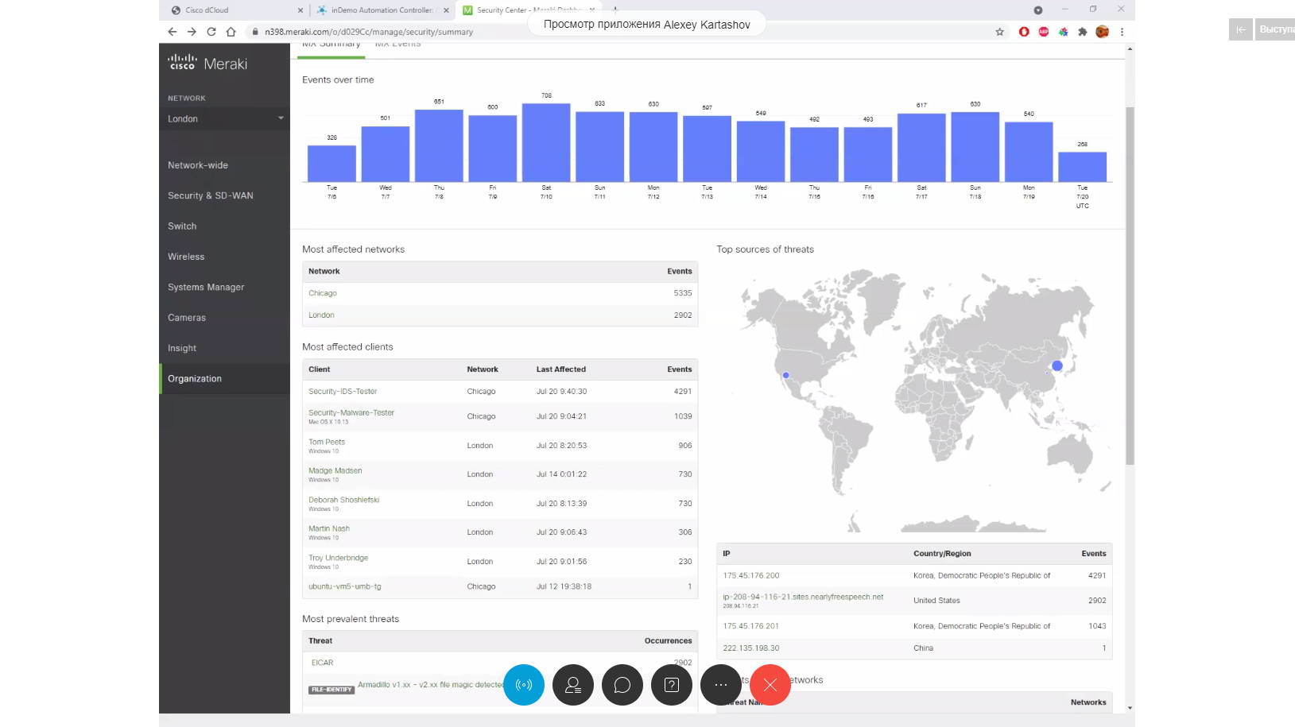This screenshot has height=727, width=1295.
Task: Click the Tue 7/20 bar showing 268
Action: point(1082,167)
